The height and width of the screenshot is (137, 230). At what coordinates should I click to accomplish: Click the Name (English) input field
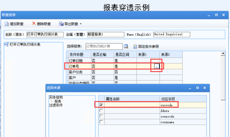point(172,34)
